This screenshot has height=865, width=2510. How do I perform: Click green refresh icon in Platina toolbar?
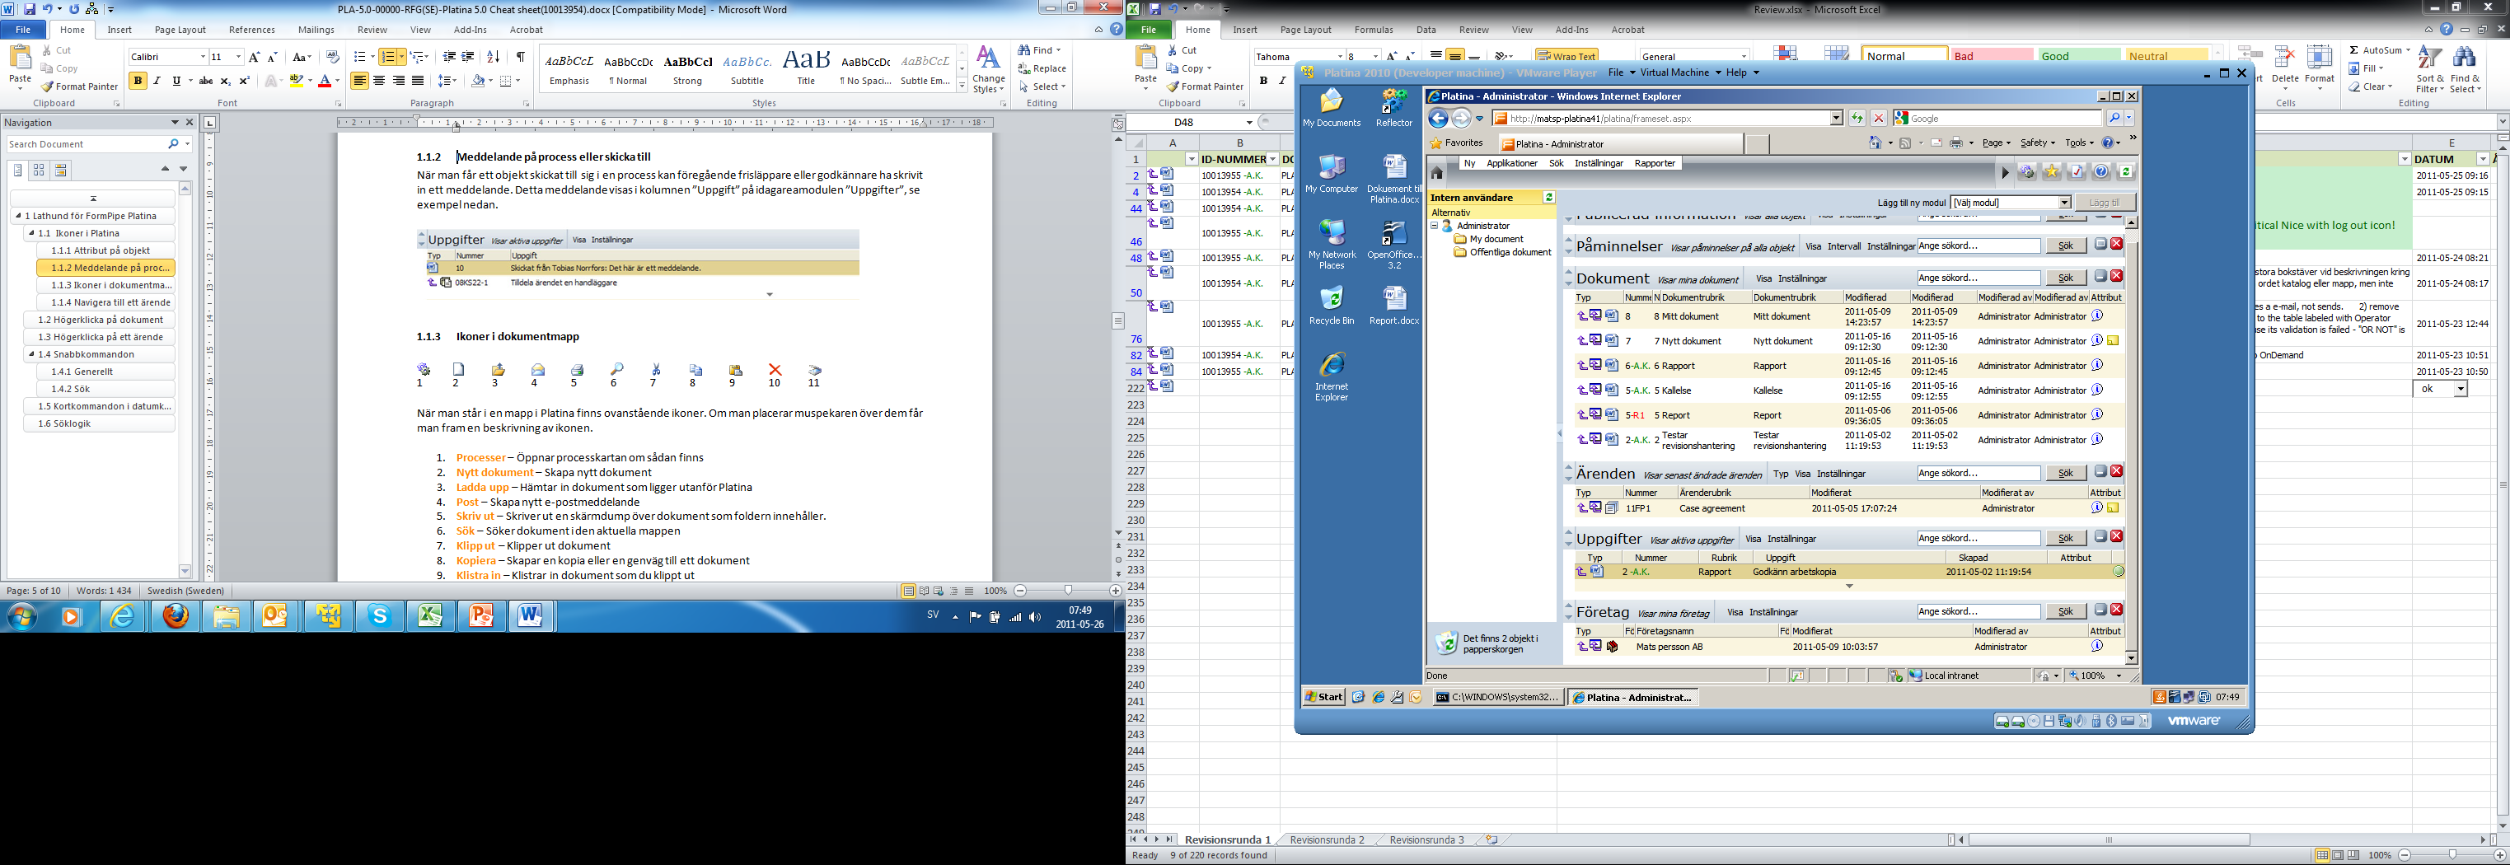click(2126, 171)
